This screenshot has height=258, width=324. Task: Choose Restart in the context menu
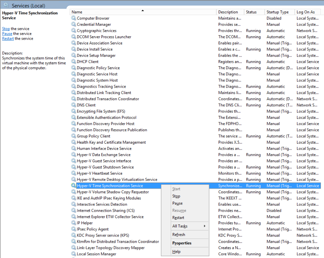point(178,218)
